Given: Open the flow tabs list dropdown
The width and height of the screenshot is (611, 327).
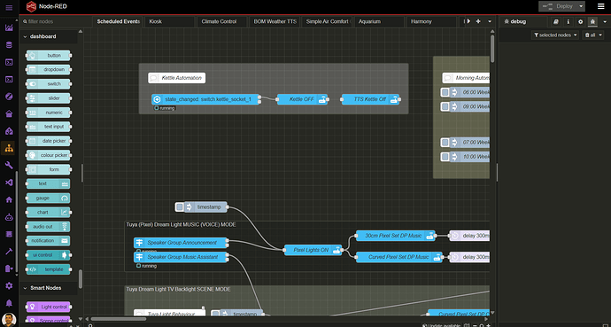Looking at the screenshot, I should pos(491,21).
